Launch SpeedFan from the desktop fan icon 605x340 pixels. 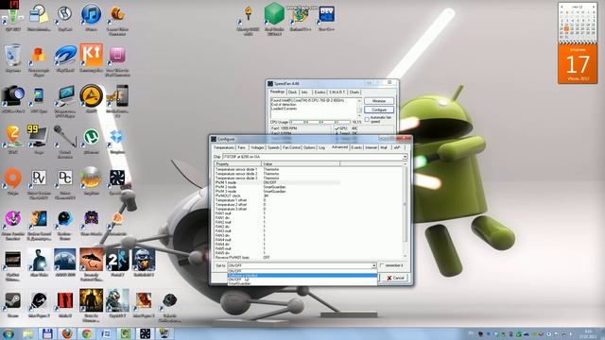click(x=117, y=180)
